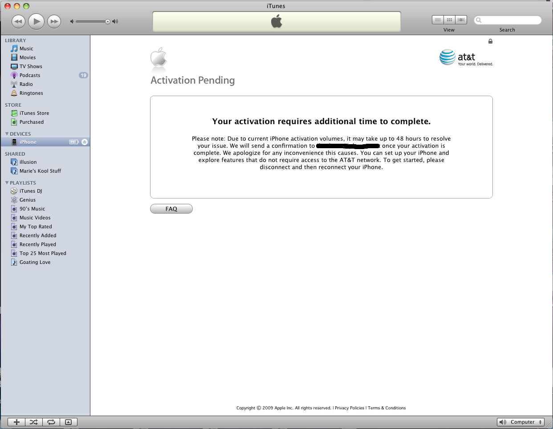Click the high volume speaker icon

pyautogui.click(x=115, y=21)
